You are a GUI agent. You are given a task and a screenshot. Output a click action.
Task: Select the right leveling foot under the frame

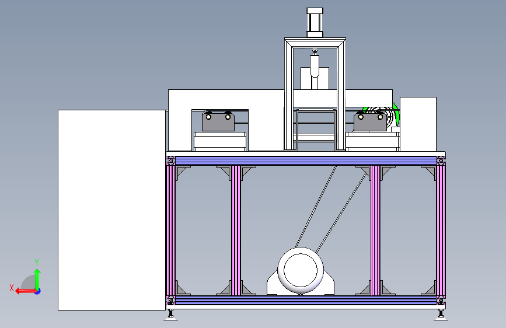point(441,315)
